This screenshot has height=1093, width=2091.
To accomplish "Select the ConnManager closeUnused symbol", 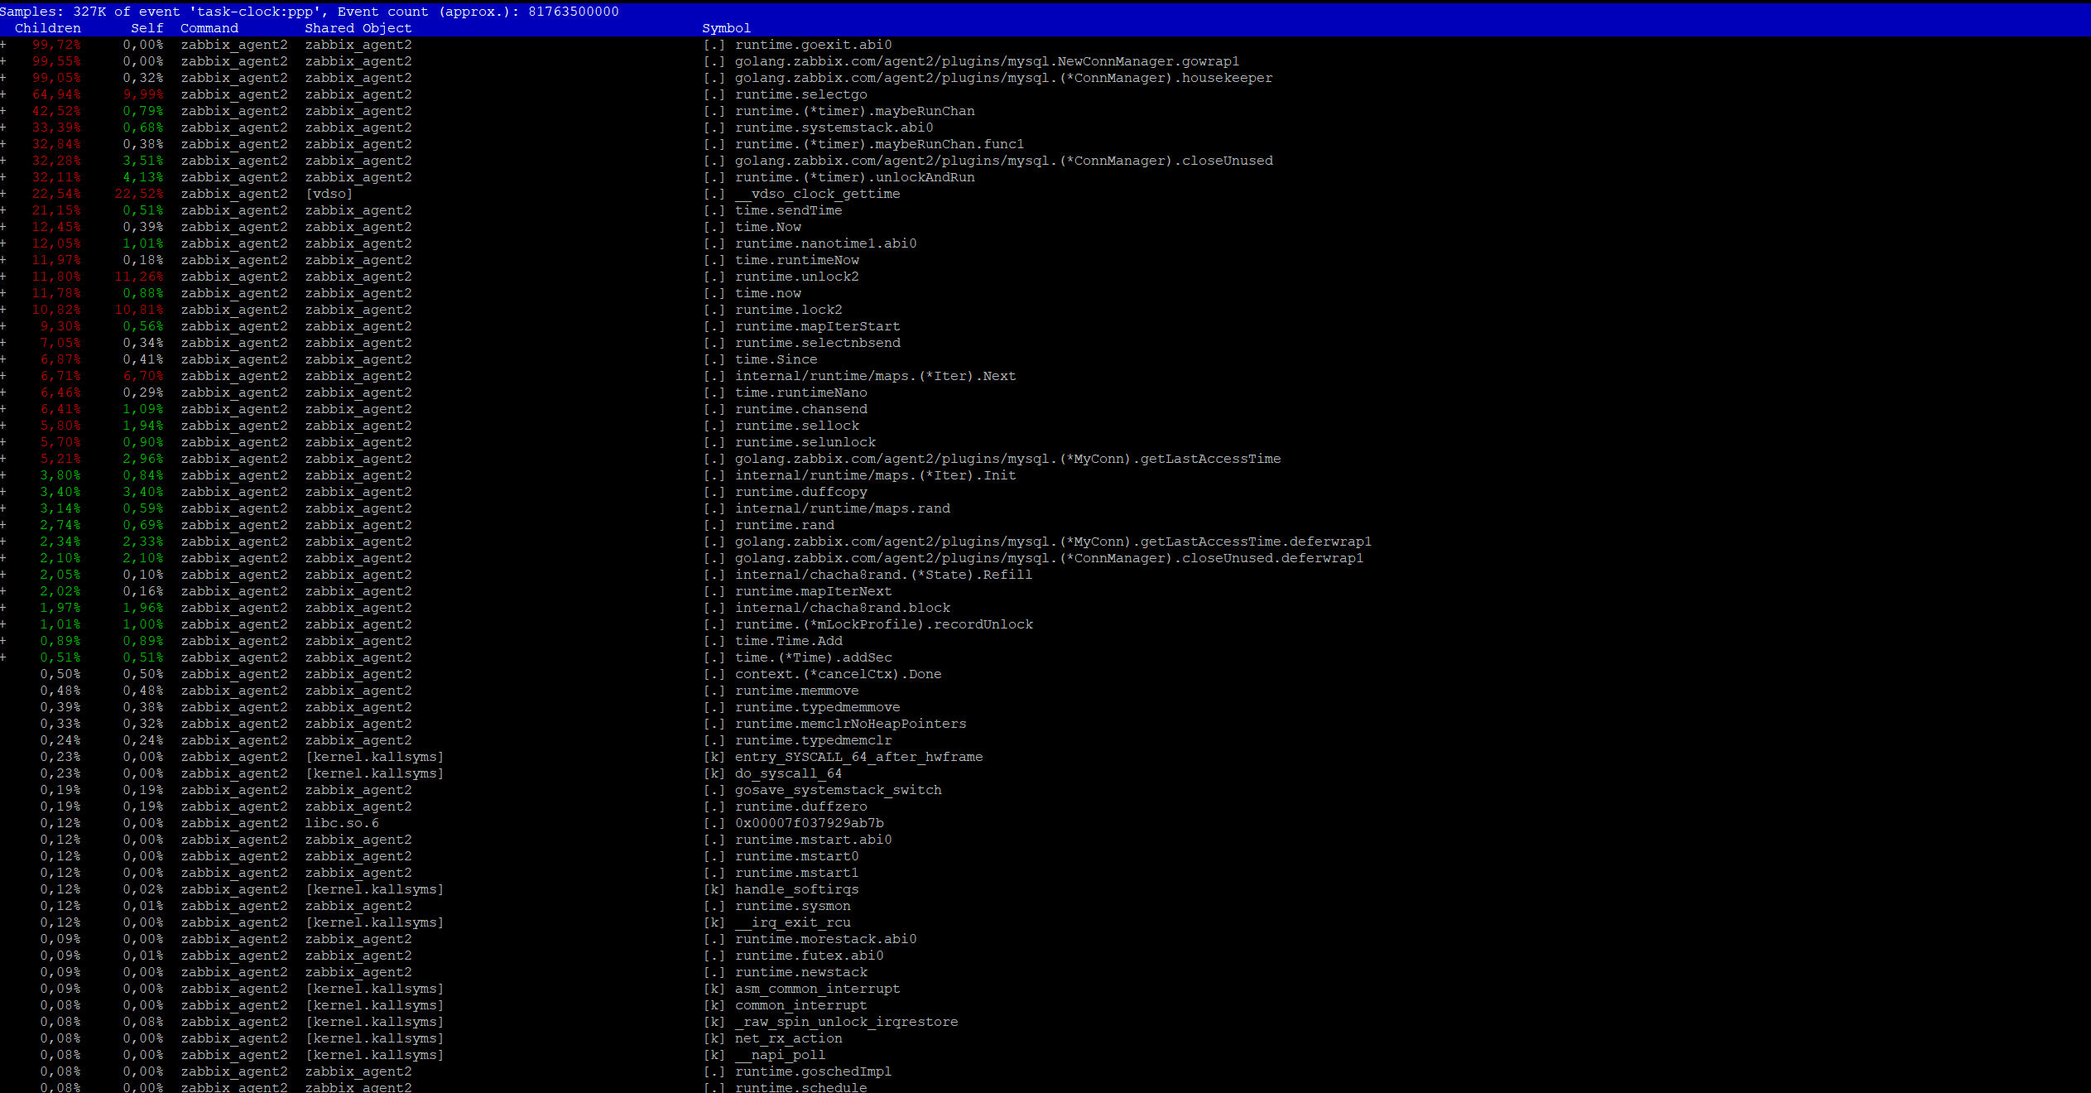I will (x=1003, y=161).
